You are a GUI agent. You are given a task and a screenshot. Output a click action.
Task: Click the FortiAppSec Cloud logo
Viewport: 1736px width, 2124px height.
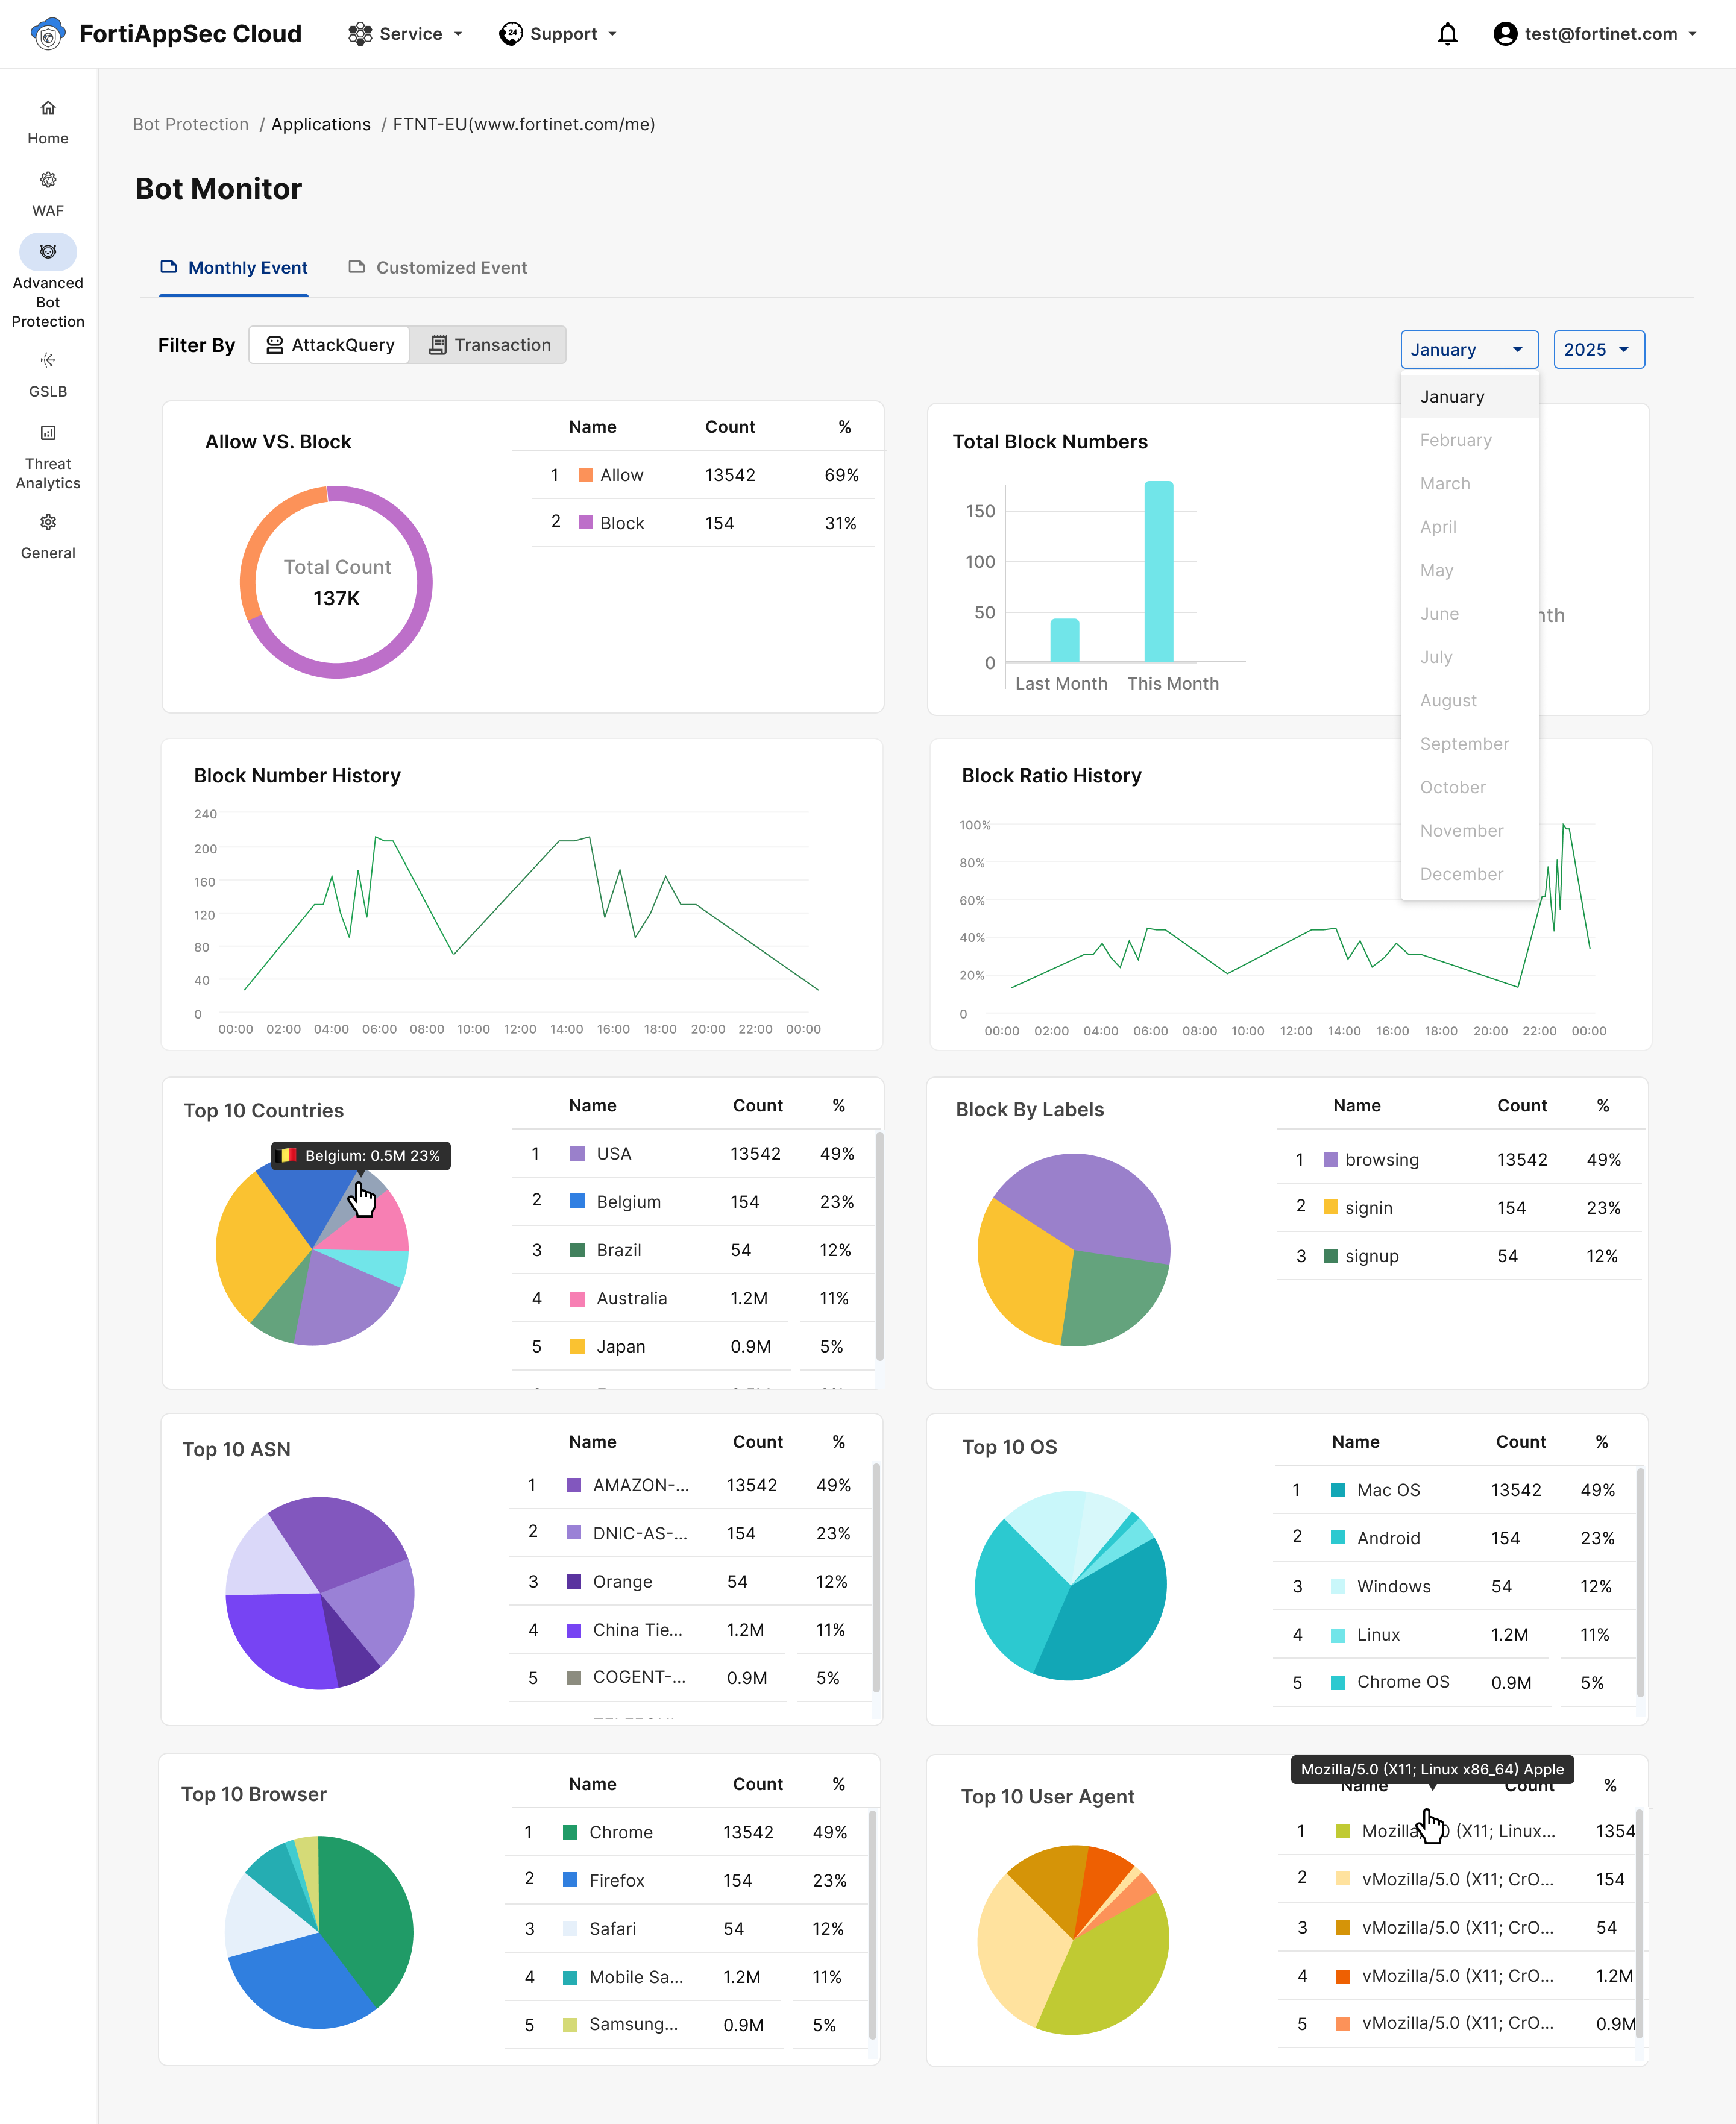pos(48,34)
